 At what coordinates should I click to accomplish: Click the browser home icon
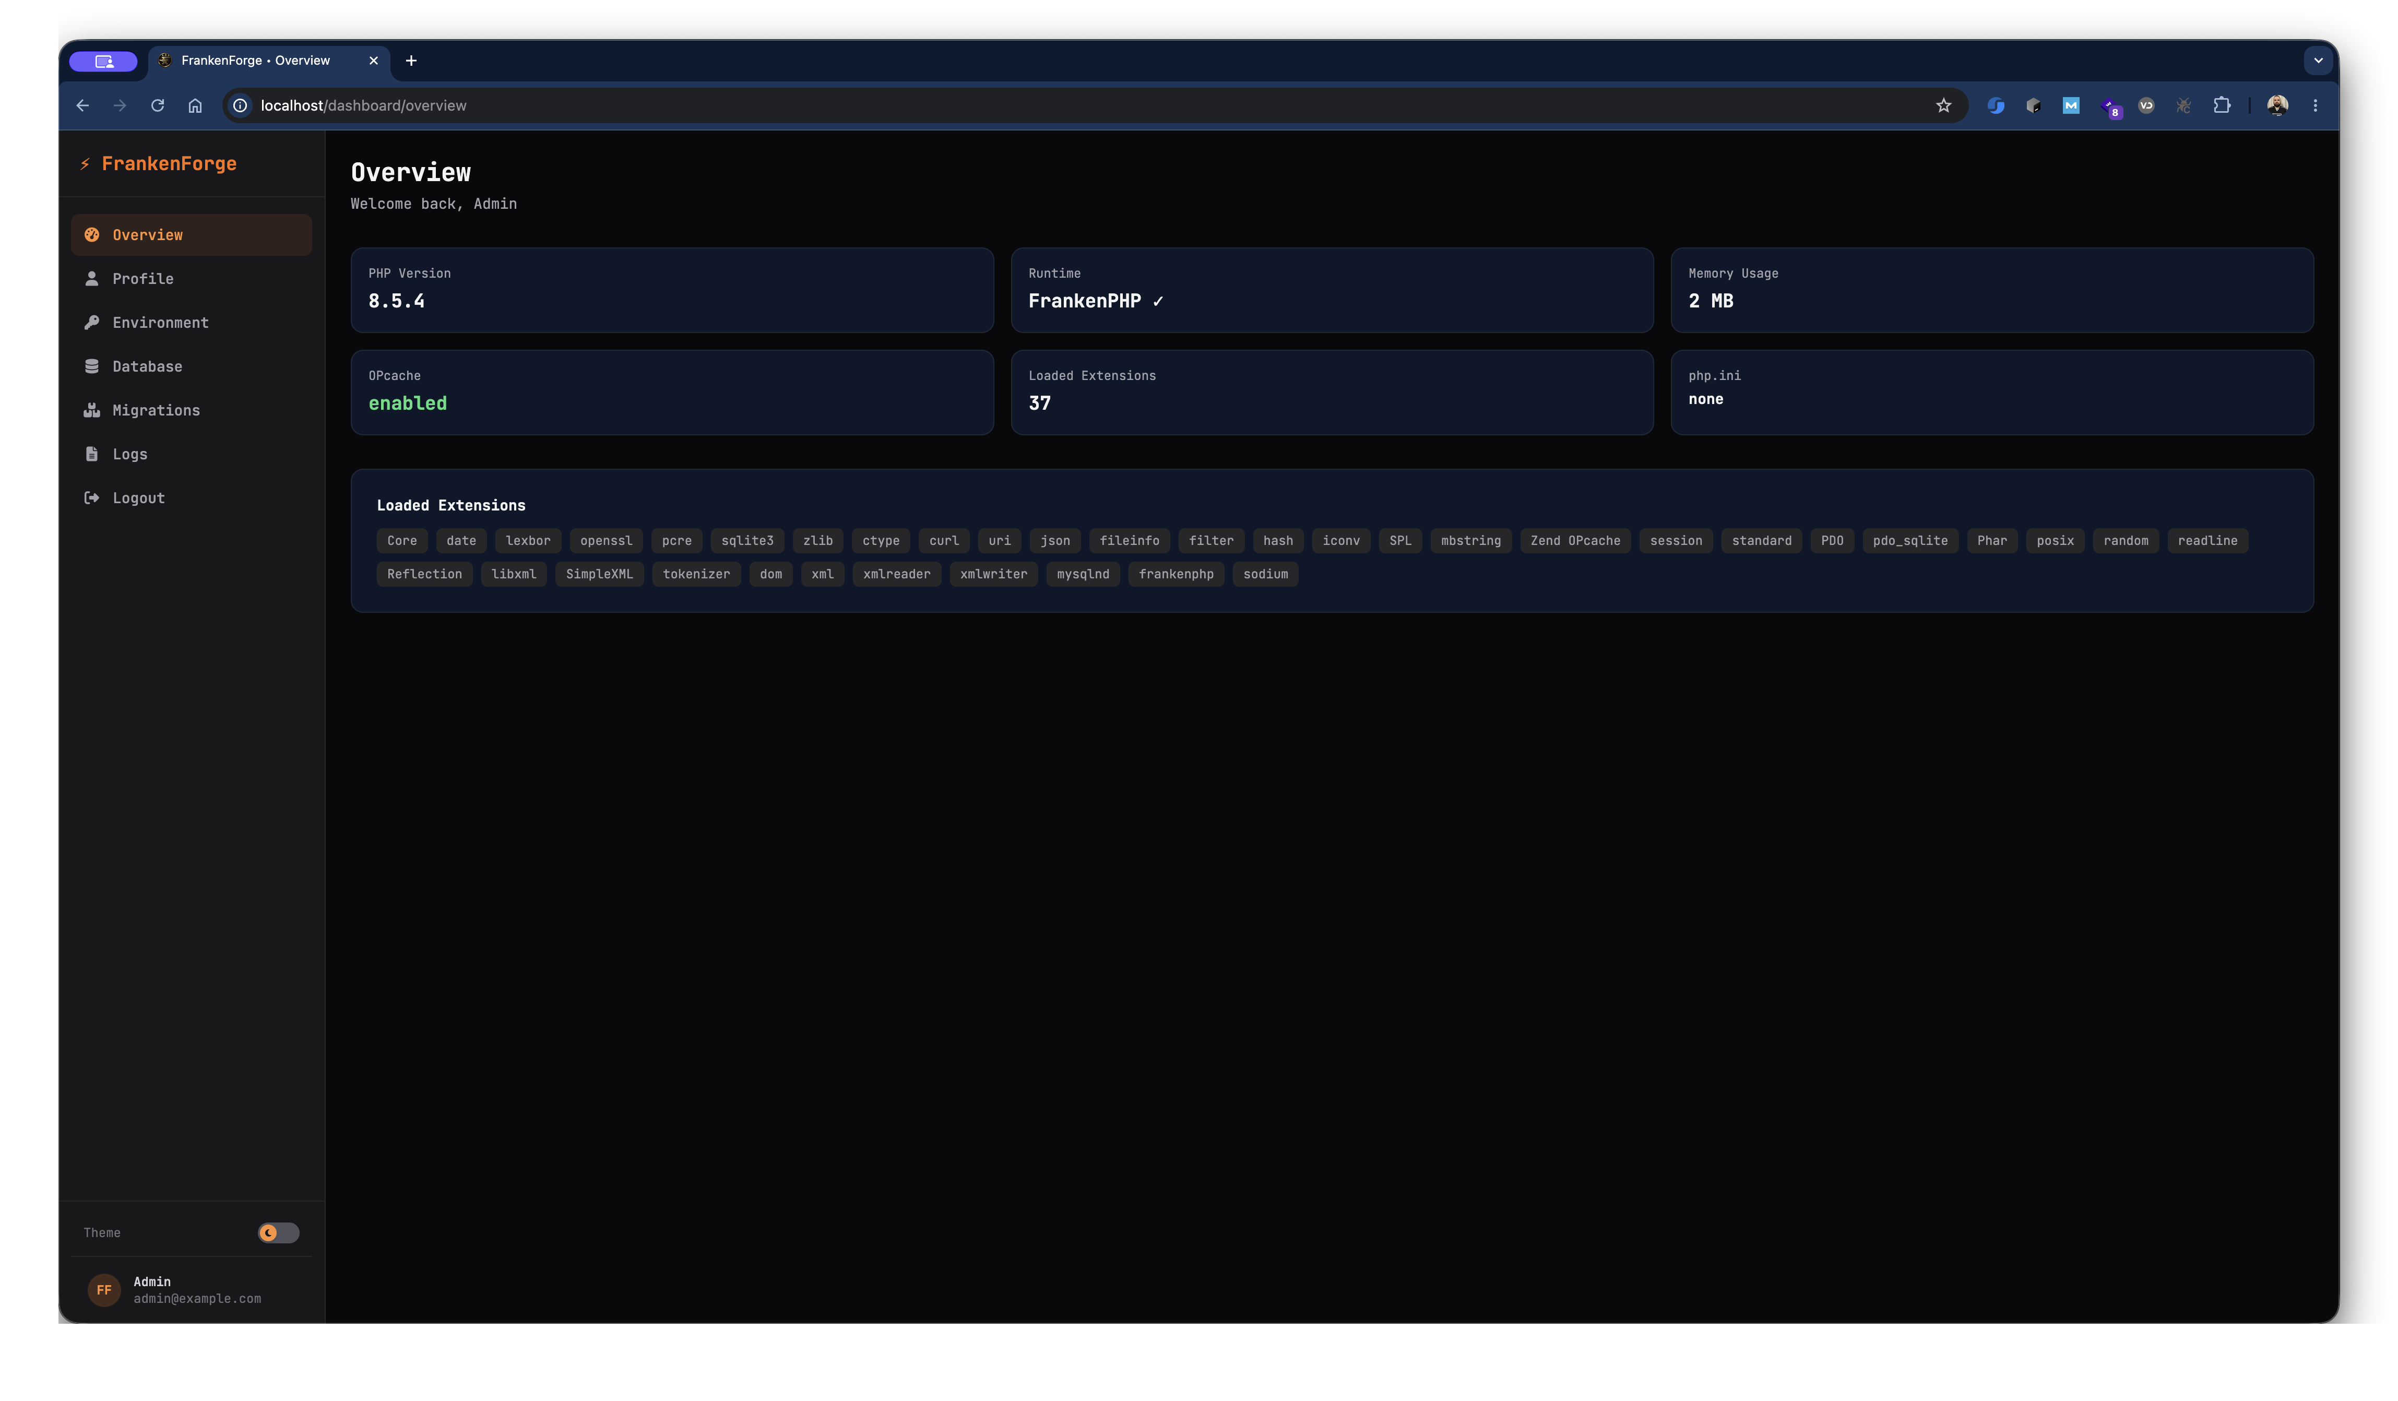195,105
